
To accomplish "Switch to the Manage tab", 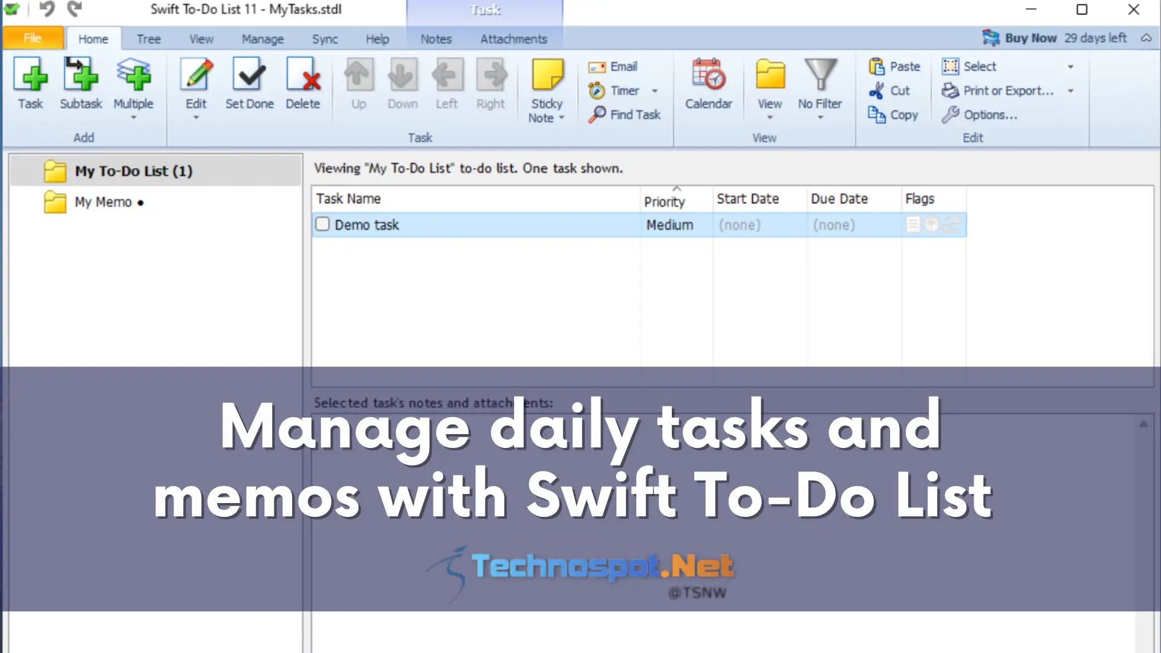I will tap(262, 39).
